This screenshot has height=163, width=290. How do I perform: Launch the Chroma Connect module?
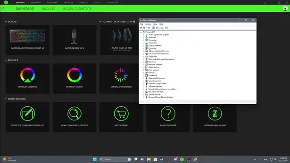28,78
